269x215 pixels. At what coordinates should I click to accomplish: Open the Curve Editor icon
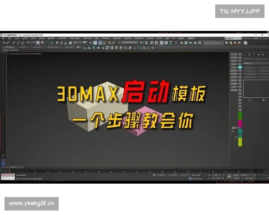click(166, 43)
